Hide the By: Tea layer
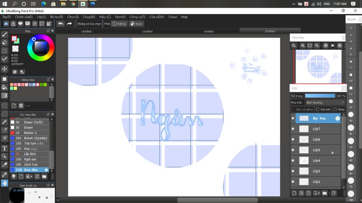 tap(293, 118)
